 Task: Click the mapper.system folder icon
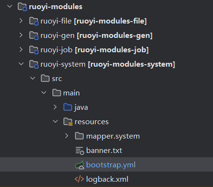click(79, 136)
